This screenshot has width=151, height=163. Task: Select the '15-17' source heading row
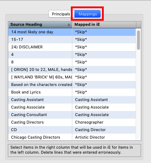(72, 39)
